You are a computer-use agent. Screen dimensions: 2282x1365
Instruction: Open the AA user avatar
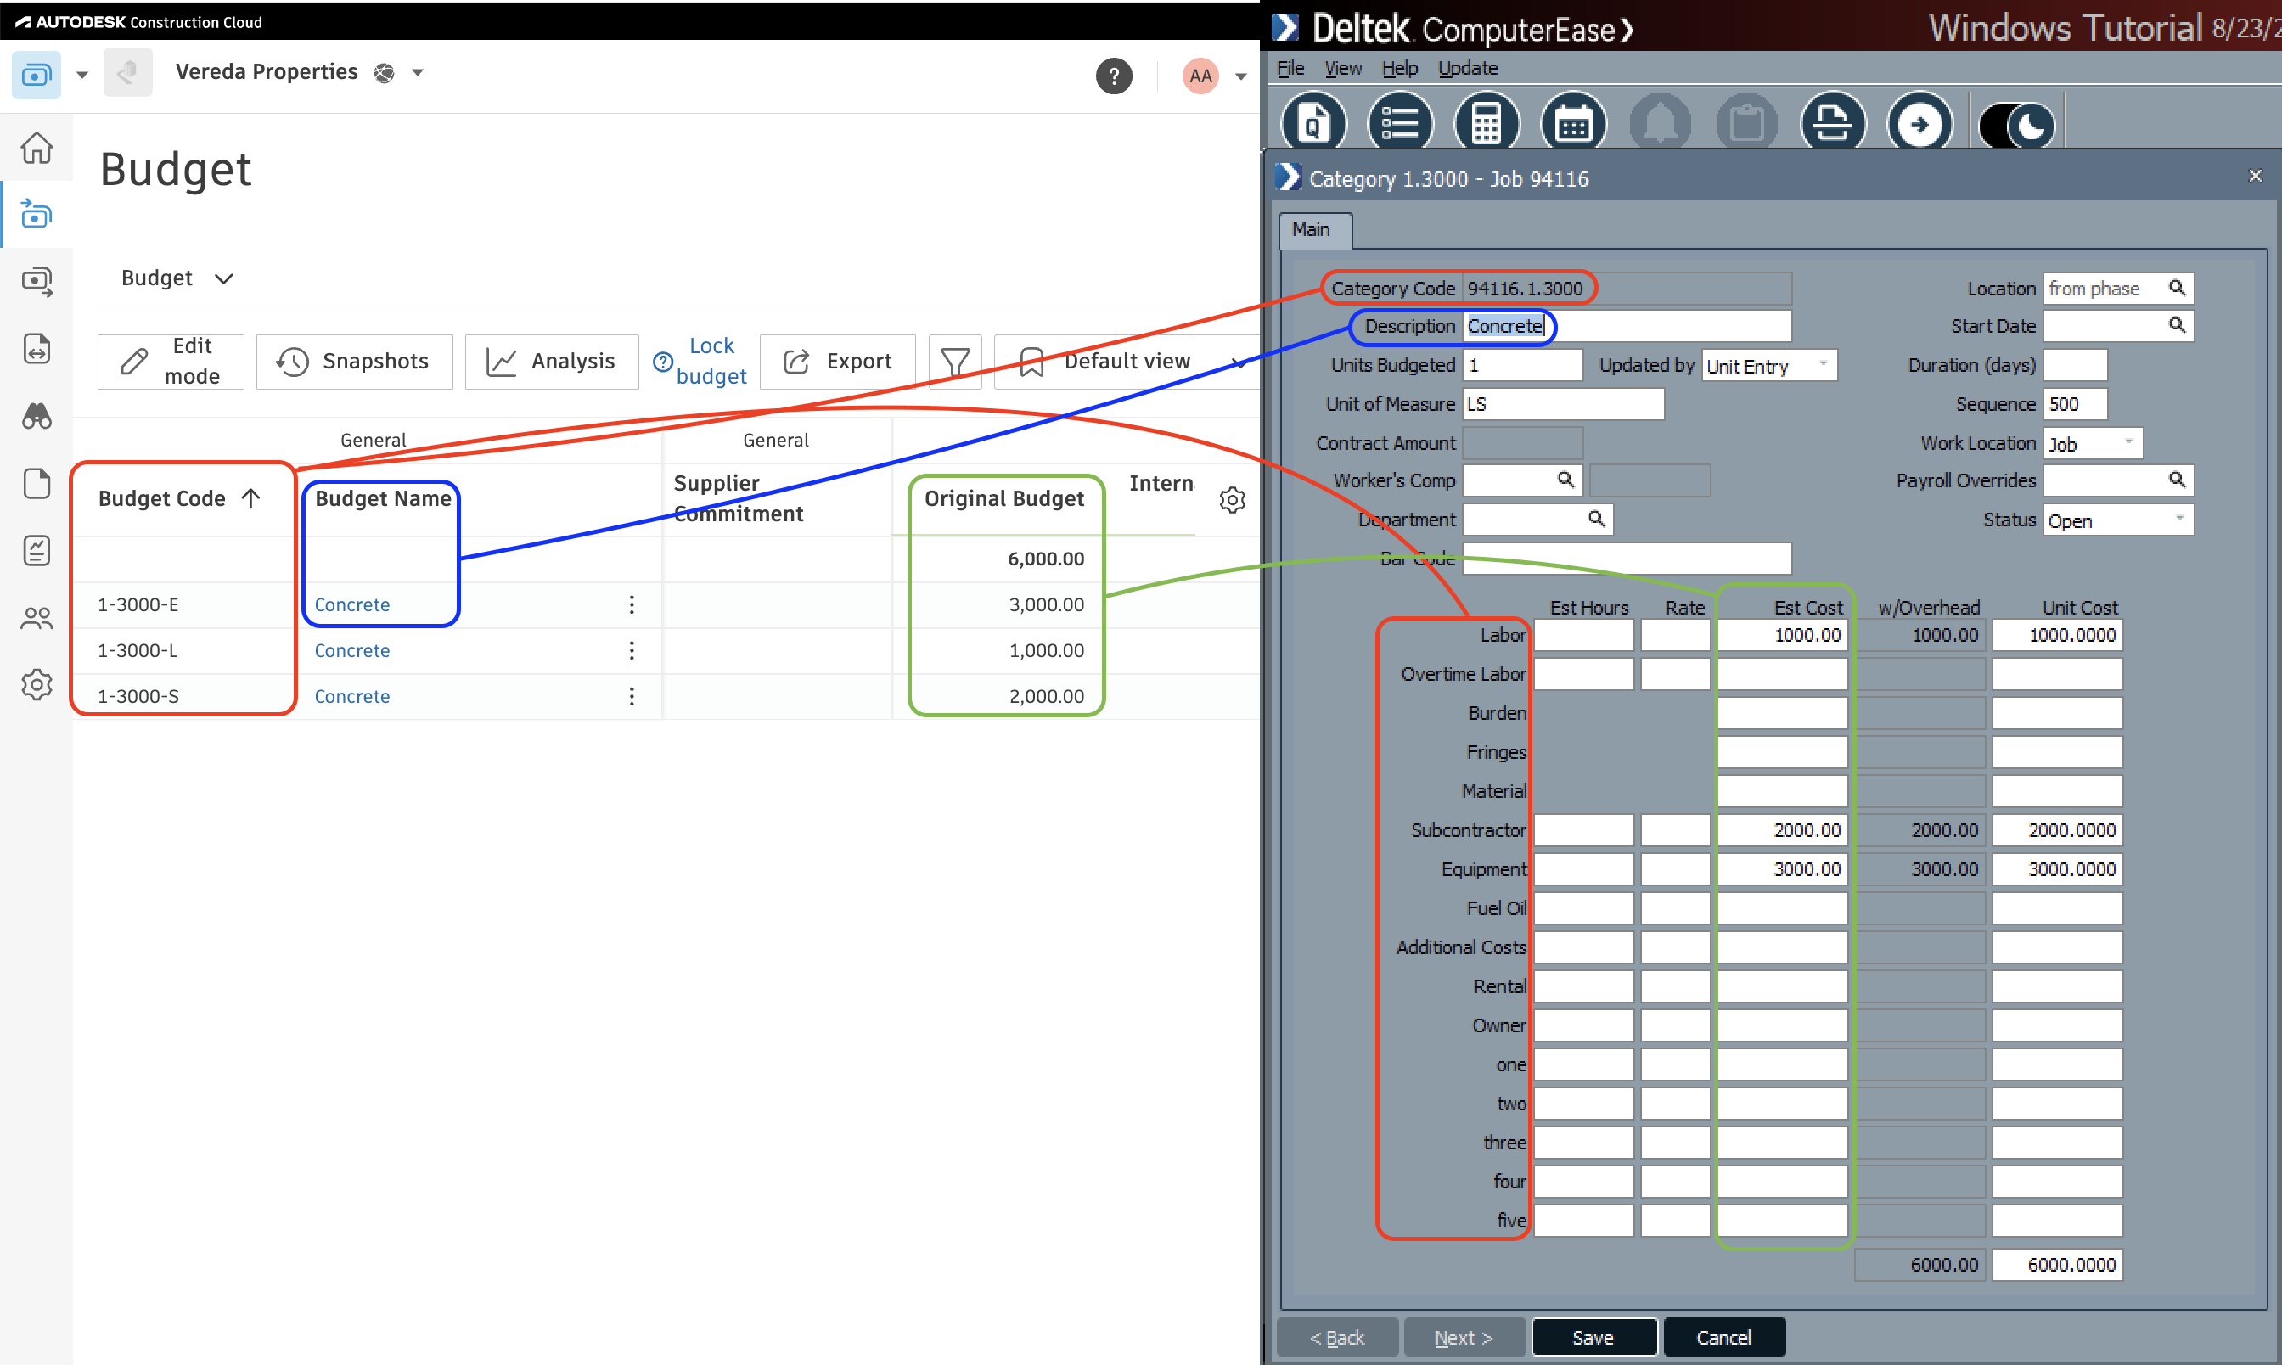point(1200,76)
